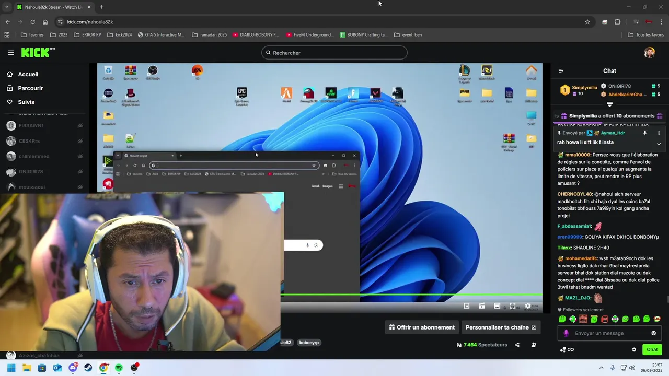This screenshot has height=376, width=669.
Task: Expand the gift leaderboard down arrow
Action: coord(609,104)
